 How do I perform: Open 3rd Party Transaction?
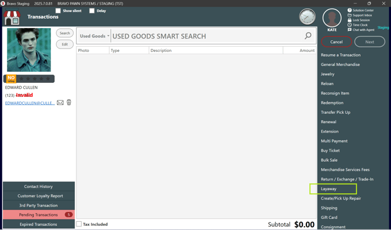coord(39,205)
